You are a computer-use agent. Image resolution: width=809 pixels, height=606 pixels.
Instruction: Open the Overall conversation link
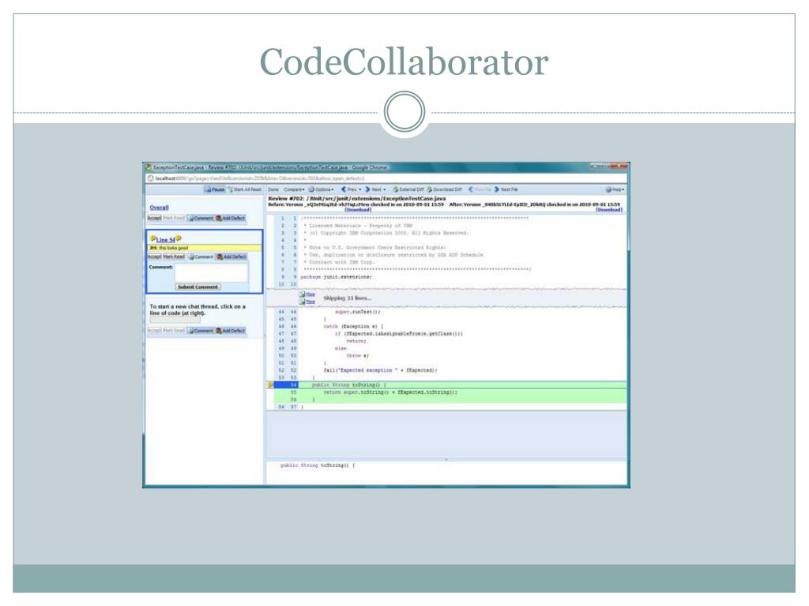click(159, 208)
